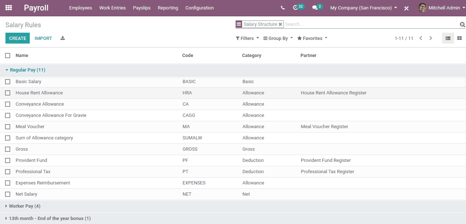The height and width of the screenshot is (224, 466).
Task: Open the Net Salary rule name
Action: click(x=26, y=194)
